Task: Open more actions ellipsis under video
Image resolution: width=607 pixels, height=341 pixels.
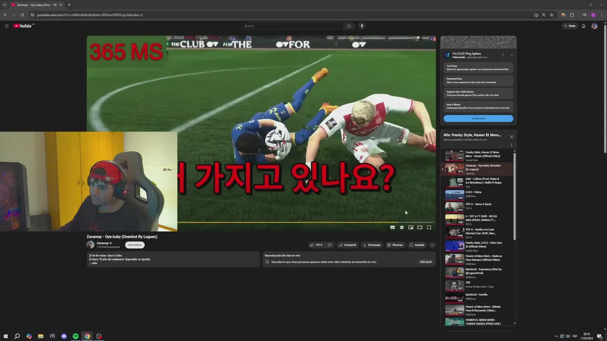Action: click(432, 245)
